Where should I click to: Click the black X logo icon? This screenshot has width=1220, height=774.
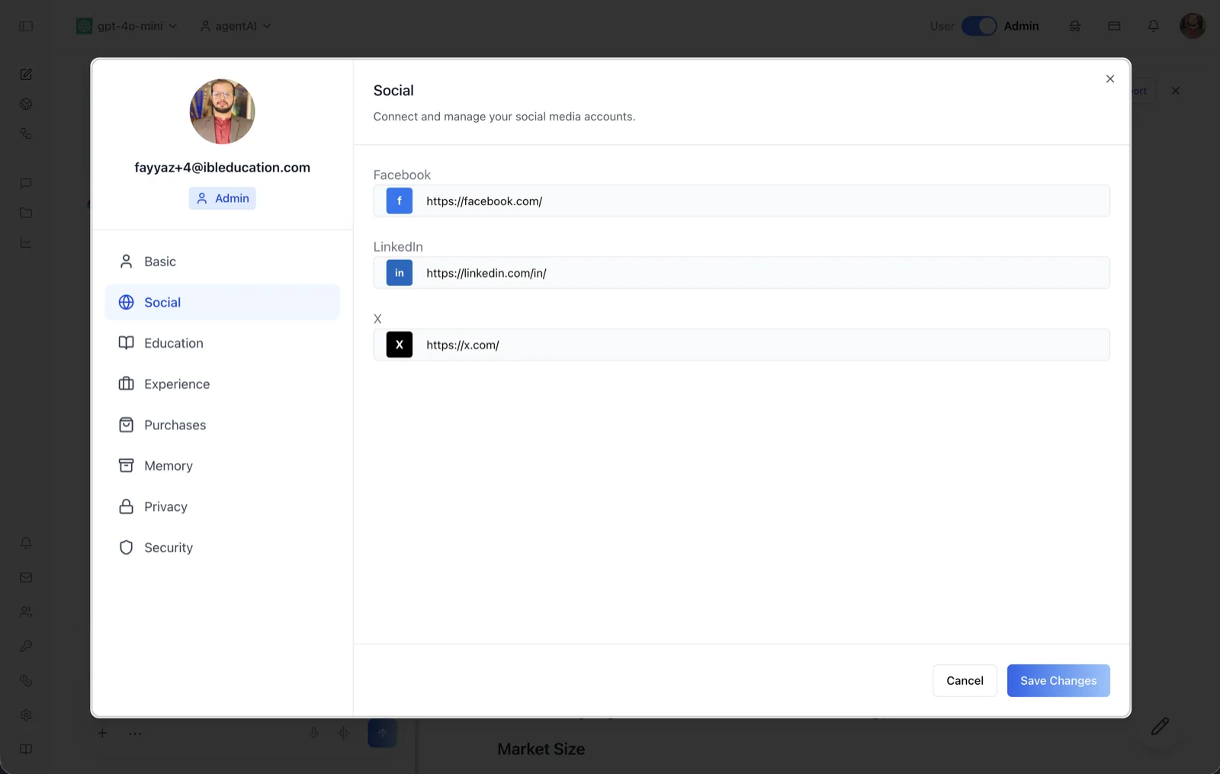point(399,345)
